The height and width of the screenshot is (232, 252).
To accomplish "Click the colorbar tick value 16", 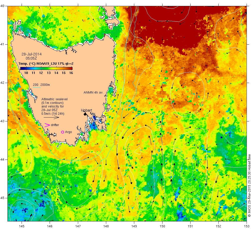I will [71, 73].
